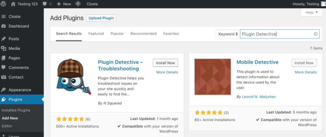
Task: Open the Favorites tab
Action: pyautogui.click(x=171, y=34)
